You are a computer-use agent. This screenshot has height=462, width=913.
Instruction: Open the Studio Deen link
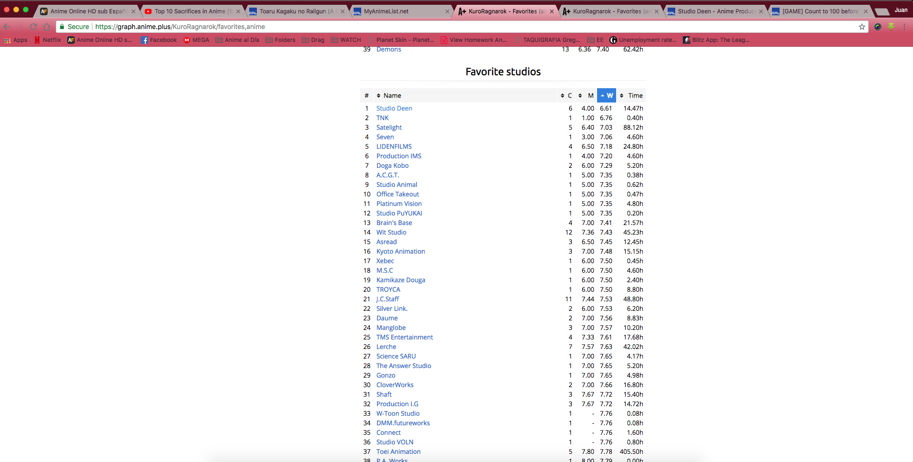(x=394, y=108)
